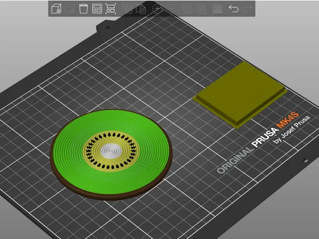The image size is (319, 239).
Task: Click the Paste clipboard icon
Action: pos(141,9)
